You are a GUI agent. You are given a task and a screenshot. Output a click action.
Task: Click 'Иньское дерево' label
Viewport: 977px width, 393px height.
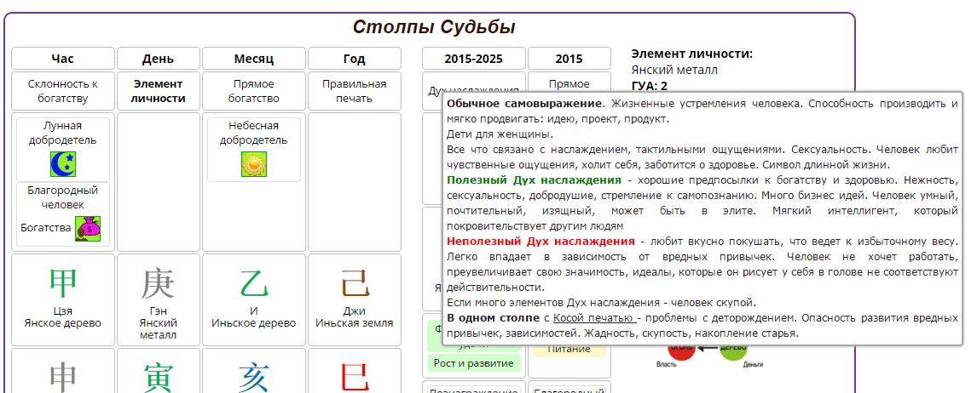point(253,323)
